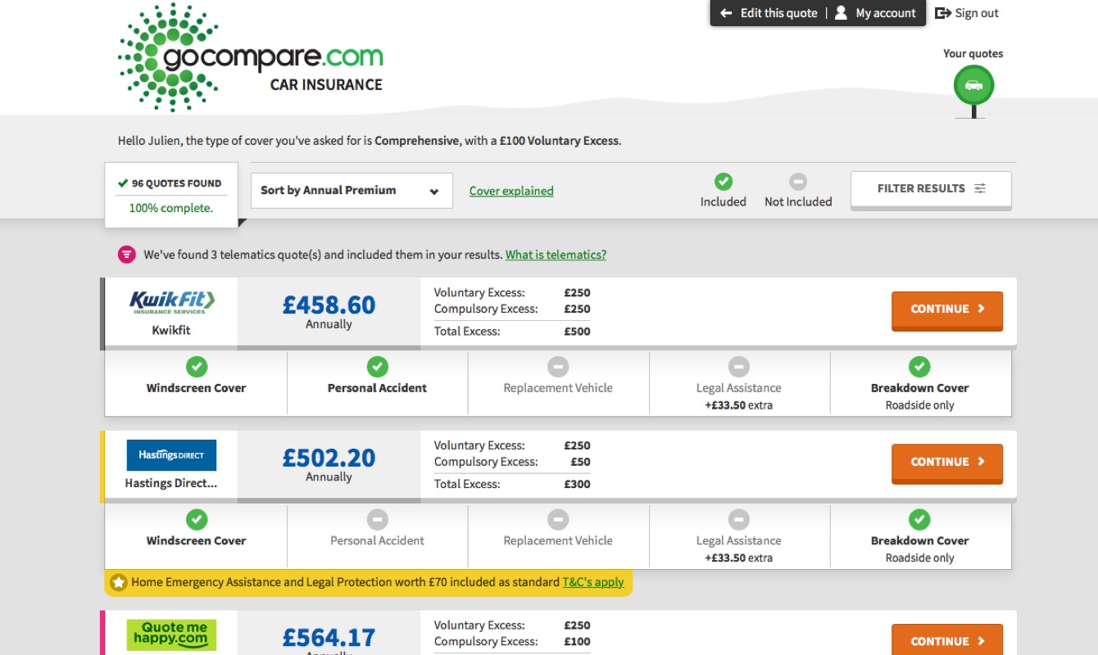Click Edit this quote
Image resolution: width=1098 pixels, height=655 pixels.
(x=778, y=13)
